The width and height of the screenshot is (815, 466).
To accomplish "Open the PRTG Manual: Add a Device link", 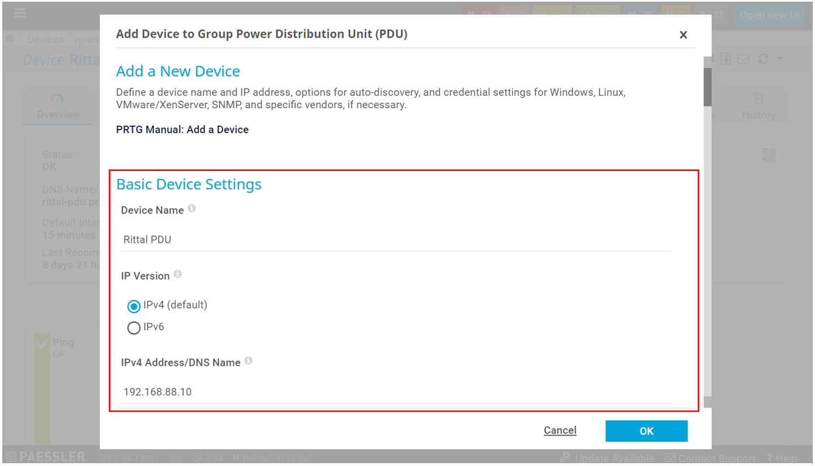I will [182, 130].
